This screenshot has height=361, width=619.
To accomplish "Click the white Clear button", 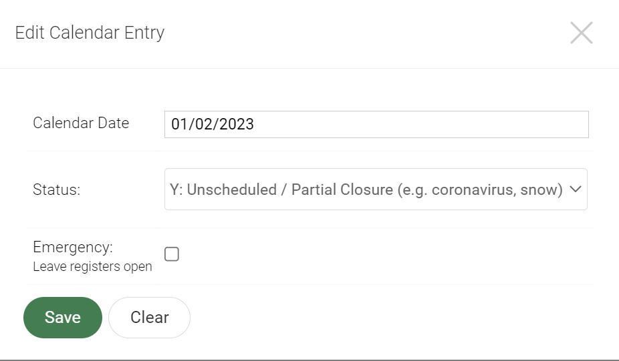I will 149,318.
